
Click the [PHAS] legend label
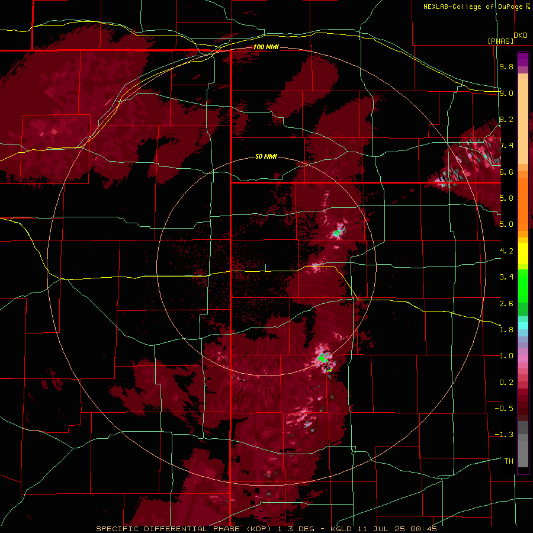click(x=500, y=41)
